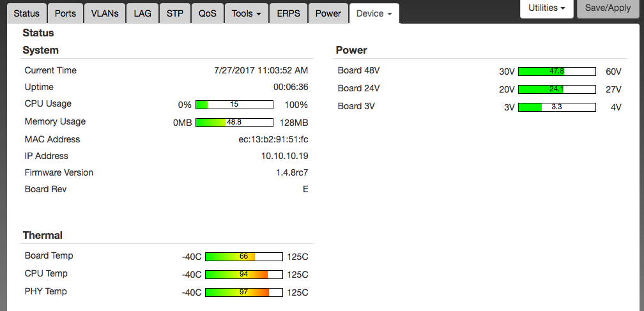Click the Board Temp gauge bar
Image resolution: width=644 pixels, height=311 pixels.
(x=243, y=257)
